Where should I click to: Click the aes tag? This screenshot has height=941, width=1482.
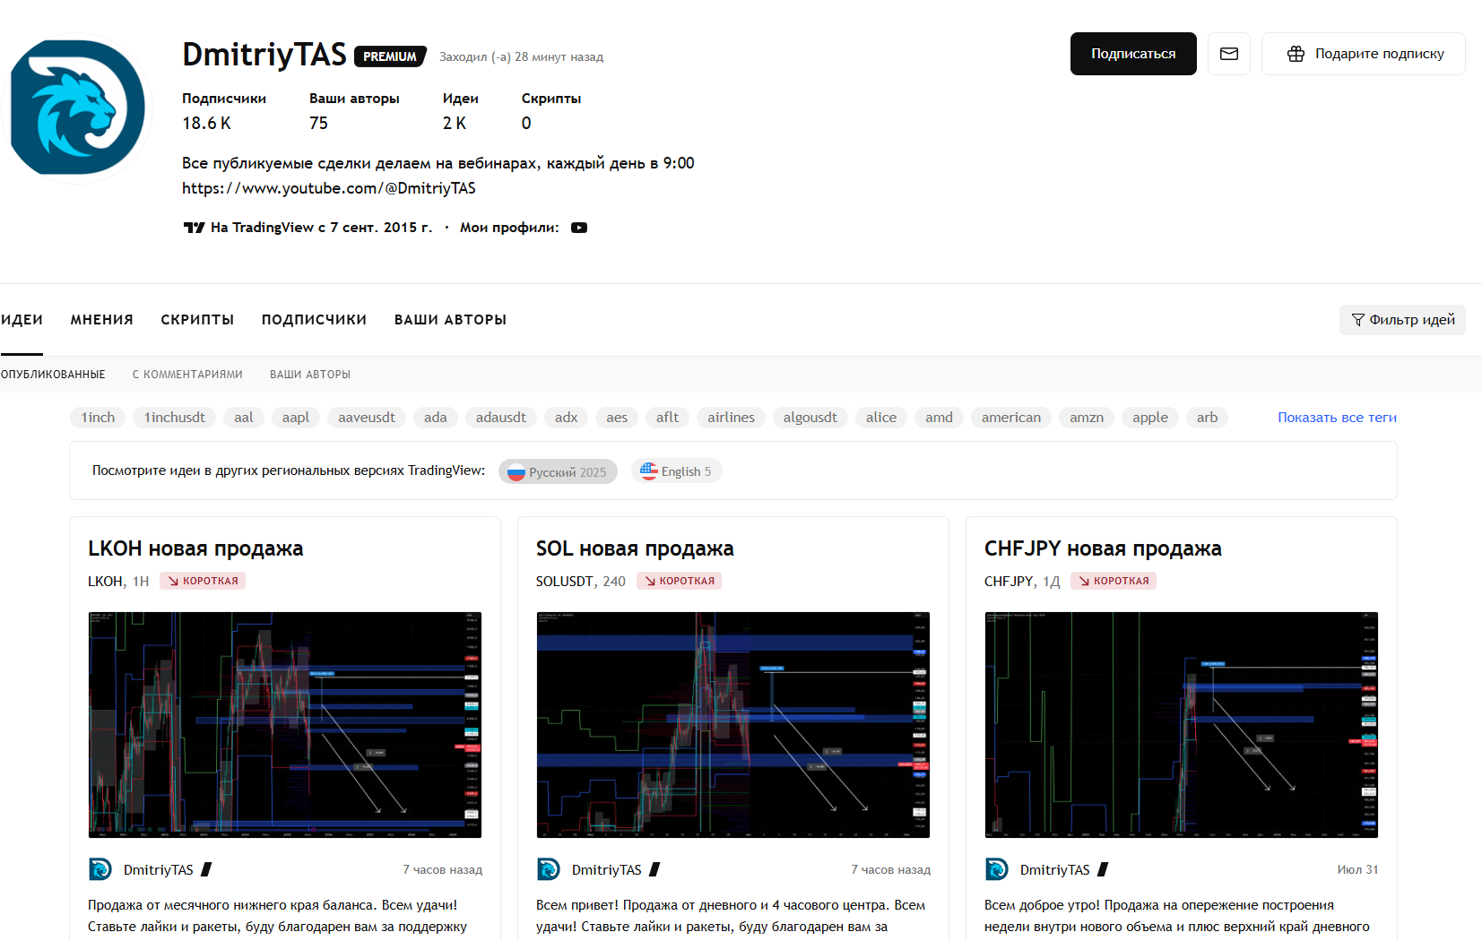(617, 418)
